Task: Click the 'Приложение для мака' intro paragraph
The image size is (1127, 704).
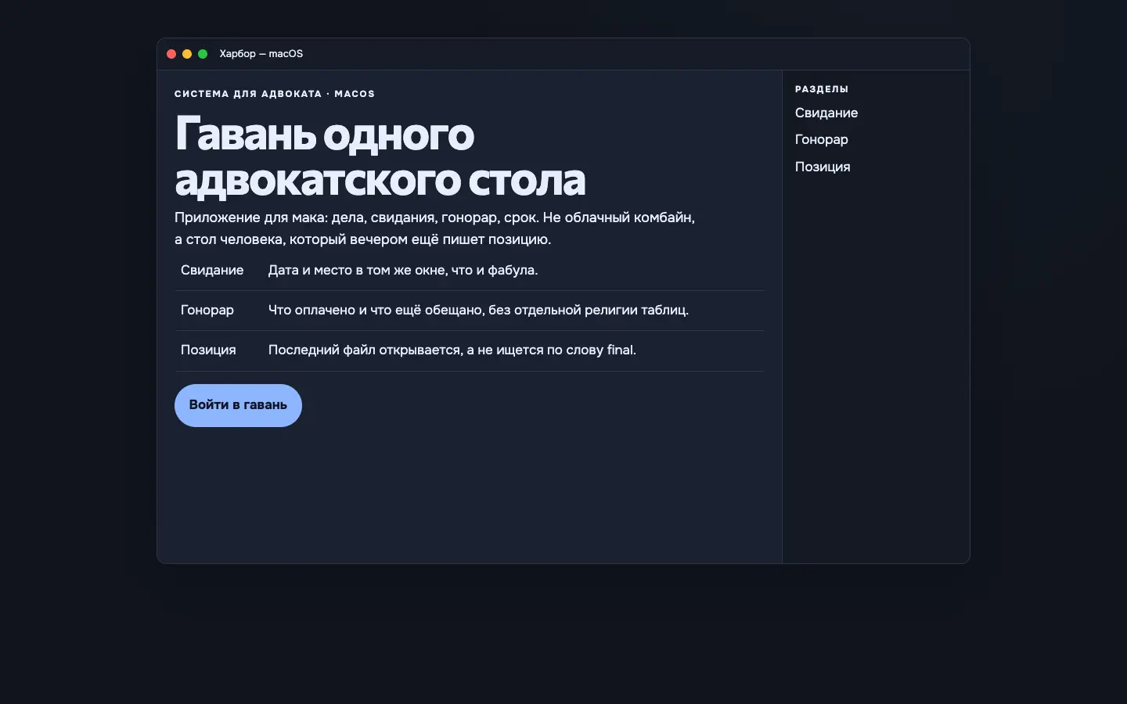Action: tap(434, 228)
